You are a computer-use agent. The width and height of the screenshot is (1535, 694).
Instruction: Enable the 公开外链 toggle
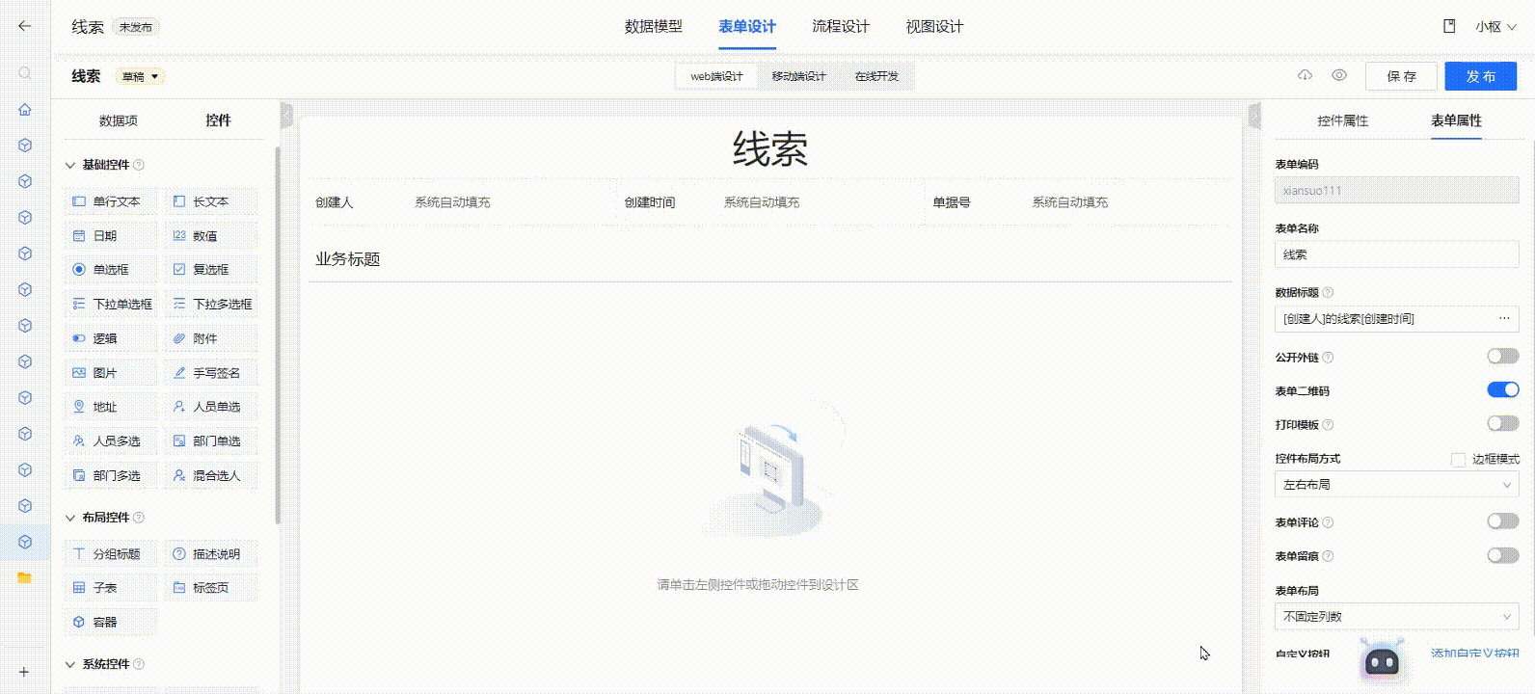tap(1502, 357)
